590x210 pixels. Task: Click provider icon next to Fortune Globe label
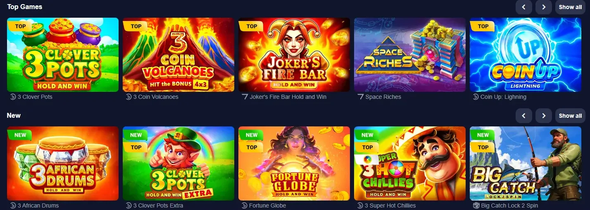[x=244, y=205]
